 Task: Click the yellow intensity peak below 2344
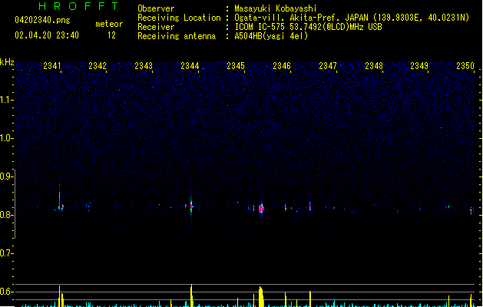point(191,295)
